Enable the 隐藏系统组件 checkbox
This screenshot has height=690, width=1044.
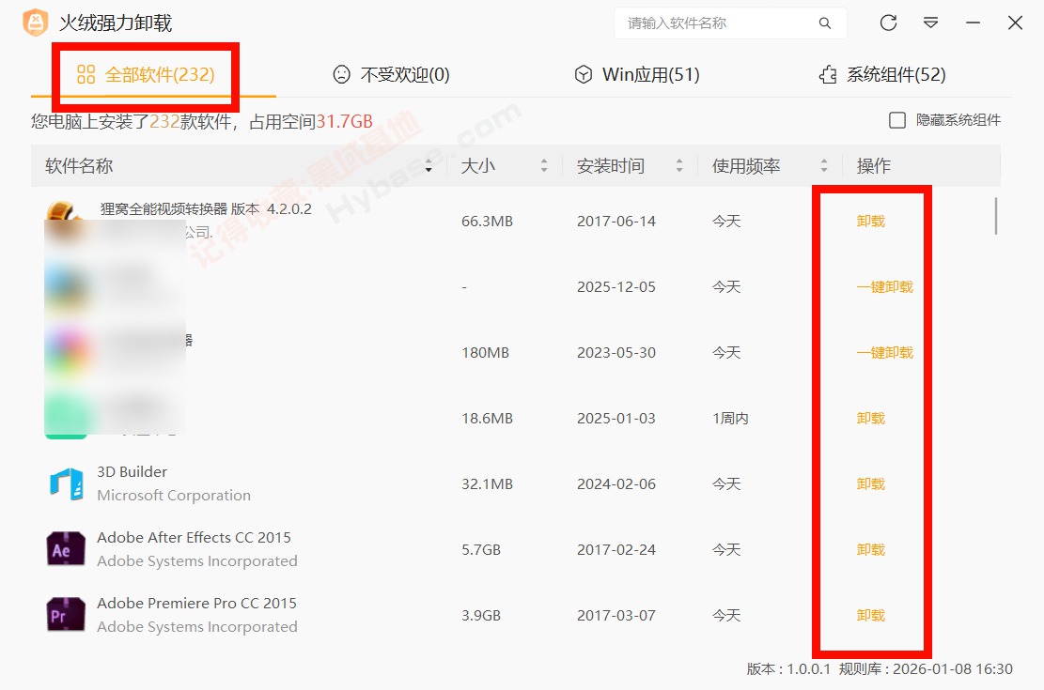(x=897, y=120)
